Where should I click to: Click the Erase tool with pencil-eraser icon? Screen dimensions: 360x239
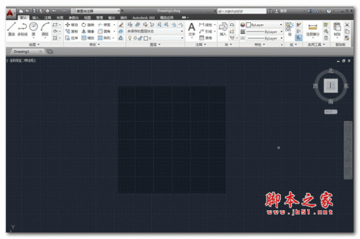121,25
